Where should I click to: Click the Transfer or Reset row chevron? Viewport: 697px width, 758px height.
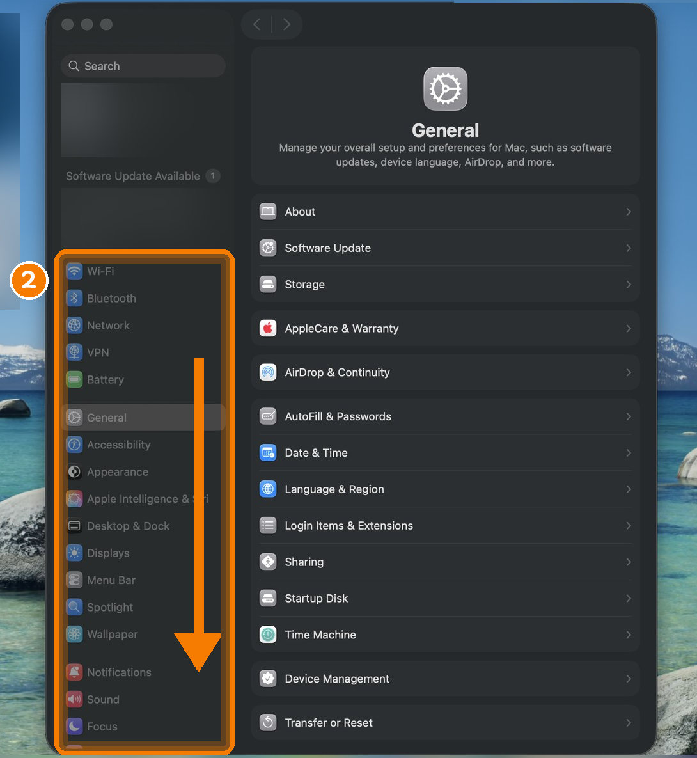[x=629, y=723]
